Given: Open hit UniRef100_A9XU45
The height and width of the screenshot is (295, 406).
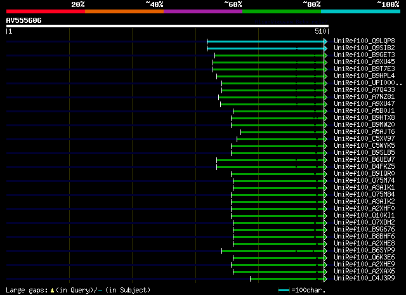Looking at the screenshot, I should click(364, 62).
